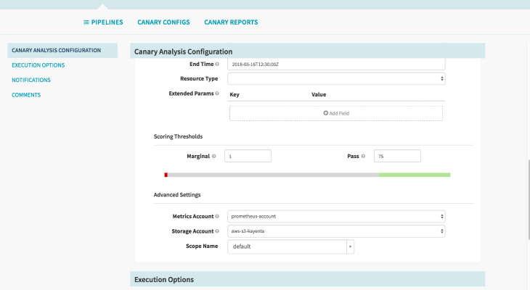Click the Pass threshold help icon
This screenshot has width=530, height=290.
pos(363,156)
